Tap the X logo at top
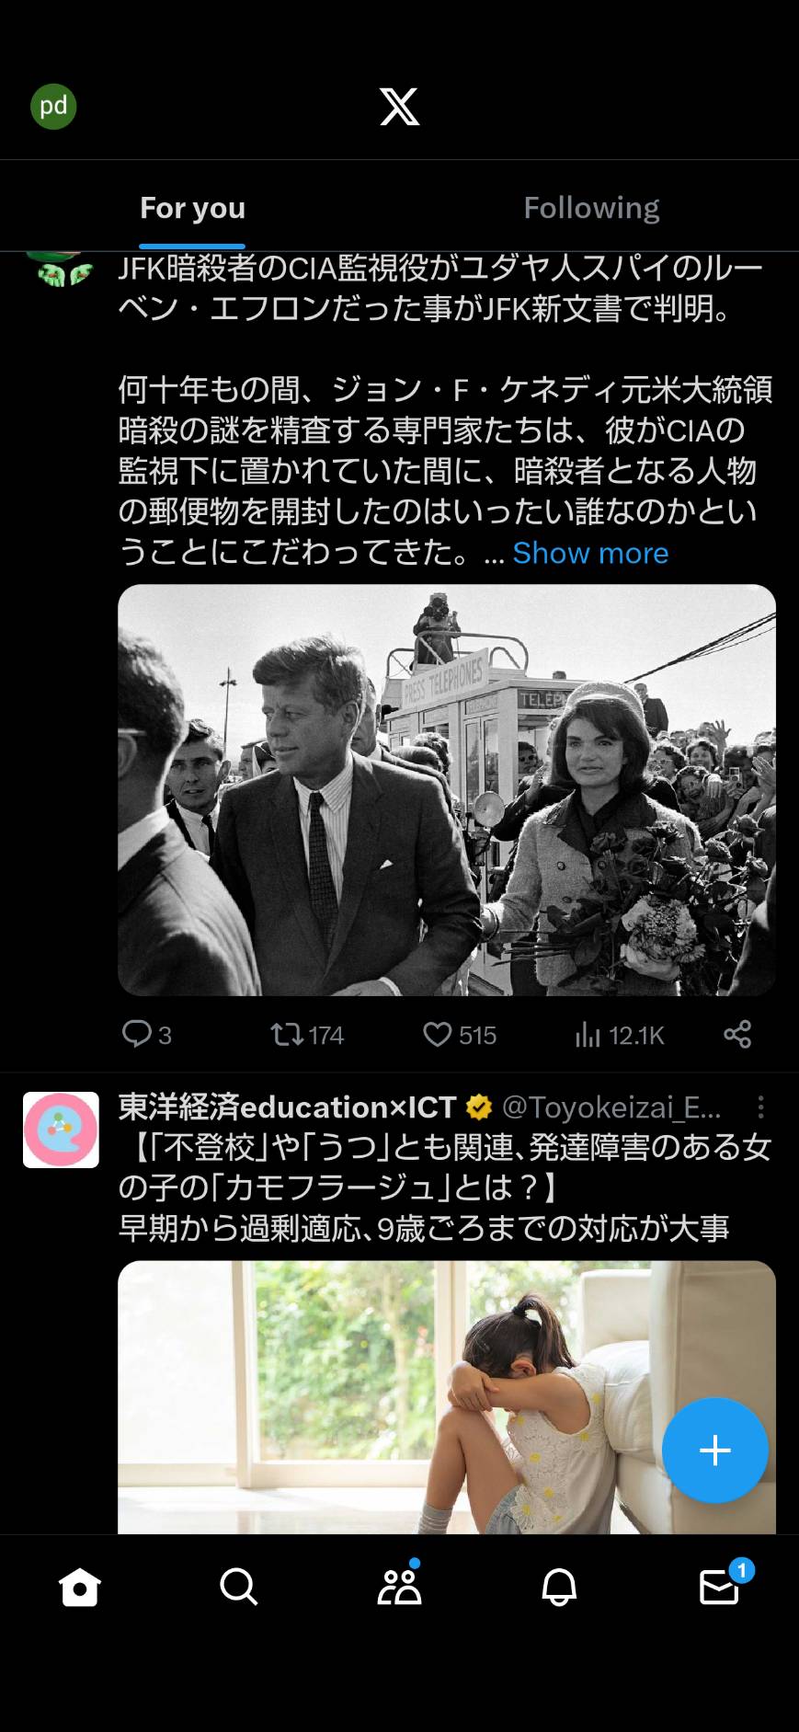Image resolution: width=799 pixels, height=1732 pixels. [400, 107]
